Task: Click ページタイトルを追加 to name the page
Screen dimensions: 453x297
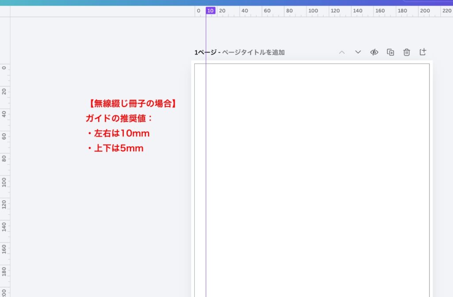Action: click(253, 52)
